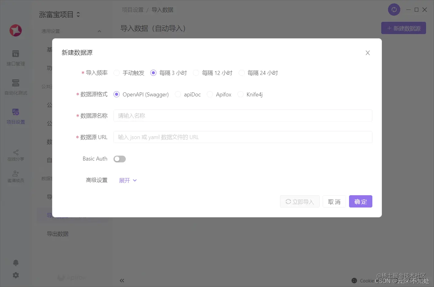Select 手动触发 import frequency
Screen dimensions: 434x287
click(117, 73)
